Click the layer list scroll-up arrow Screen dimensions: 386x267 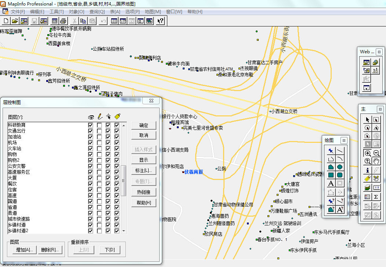124,125
